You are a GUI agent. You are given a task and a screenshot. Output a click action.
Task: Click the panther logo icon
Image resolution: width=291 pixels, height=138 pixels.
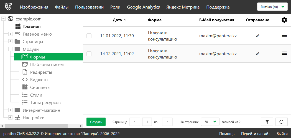[x=8, y=7]
